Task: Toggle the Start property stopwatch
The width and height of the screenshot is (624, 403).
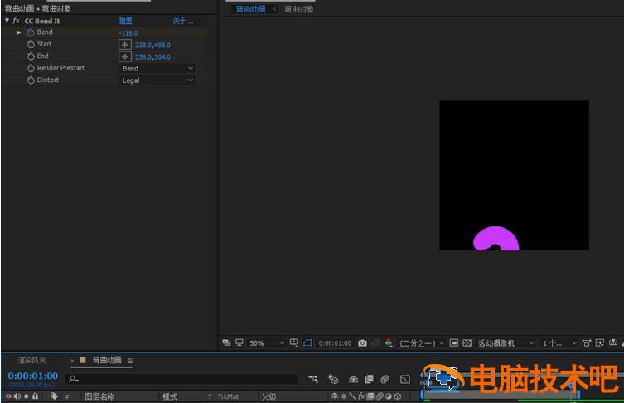Action: [31, 44]
